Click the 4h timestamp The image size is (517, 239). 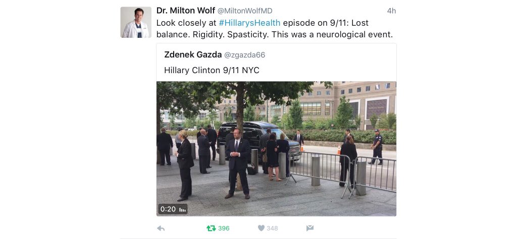point(391,11)
